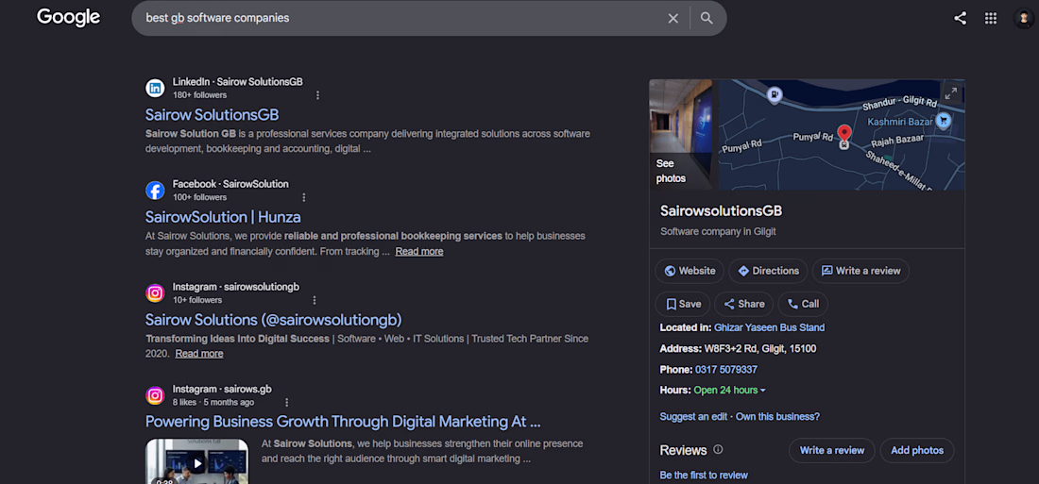The image size is (1039, 484).
Task: Play the video thumbnail in Instagram result
Action: 196,461
